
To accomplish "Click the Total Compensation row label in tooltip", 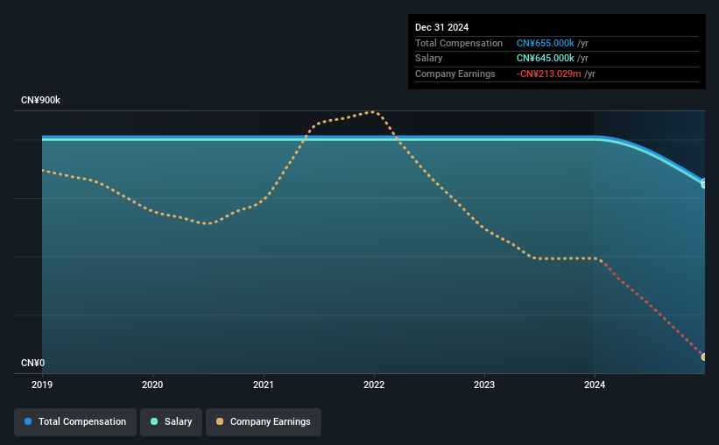I will pyautogui.click(x=459, y=43).
